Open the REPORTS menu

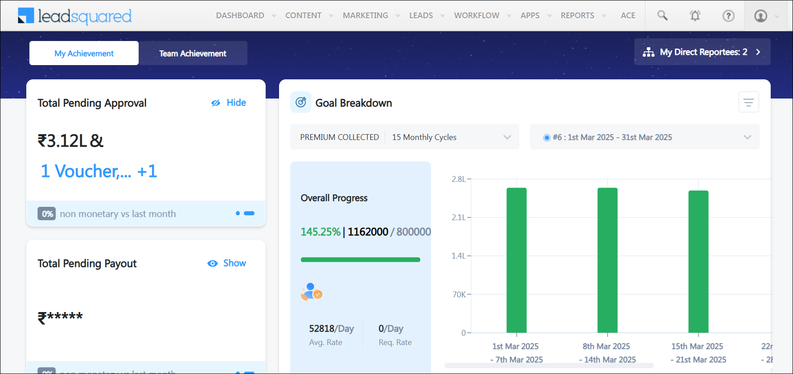tap(578, 16)
